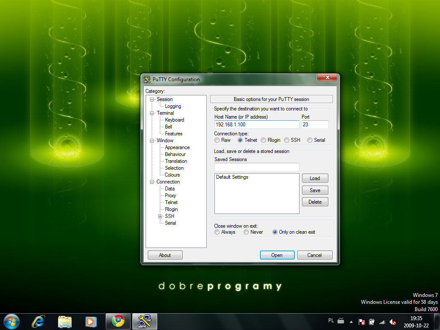This screenshot has width=440, height=330.
Task: Launch Internet Explorer from the taskbar
Action: pos(38,321)
